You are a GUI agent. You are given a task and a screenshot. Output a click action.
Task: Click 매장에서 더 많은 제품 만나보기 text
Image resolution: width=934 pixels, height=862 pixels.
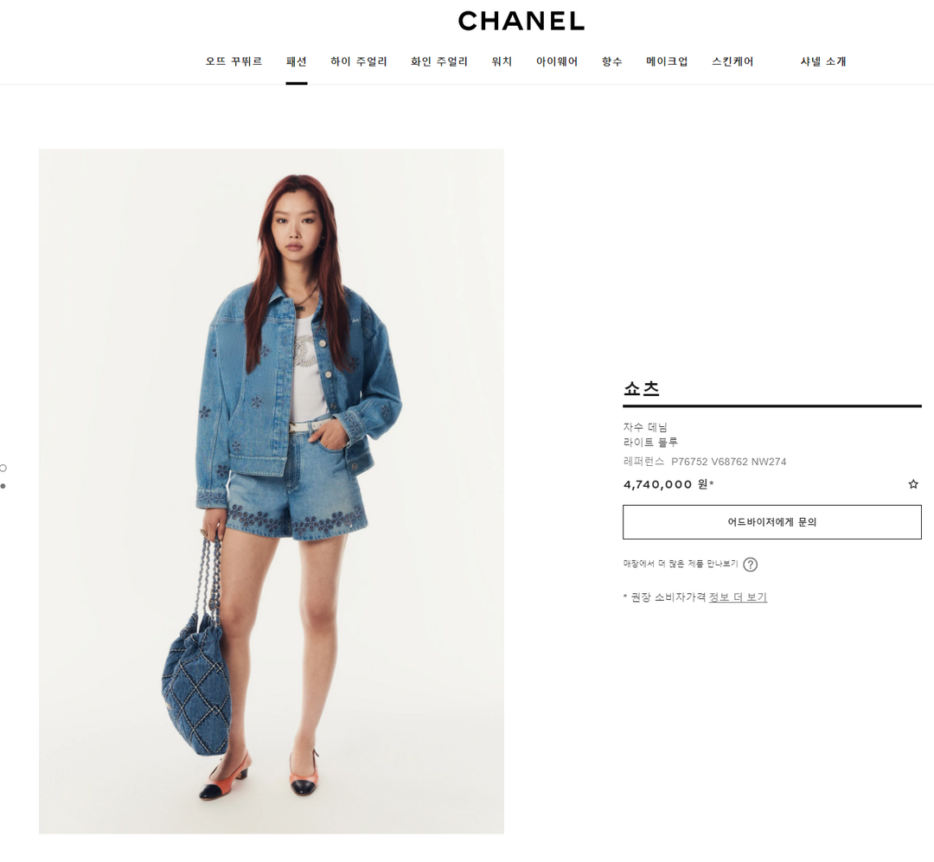[681, 564]
